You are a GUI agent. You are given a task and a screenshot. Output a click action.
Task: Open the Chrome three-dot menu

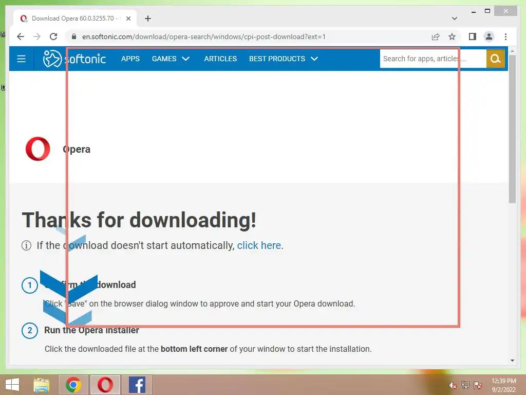(x=505, y=37)
